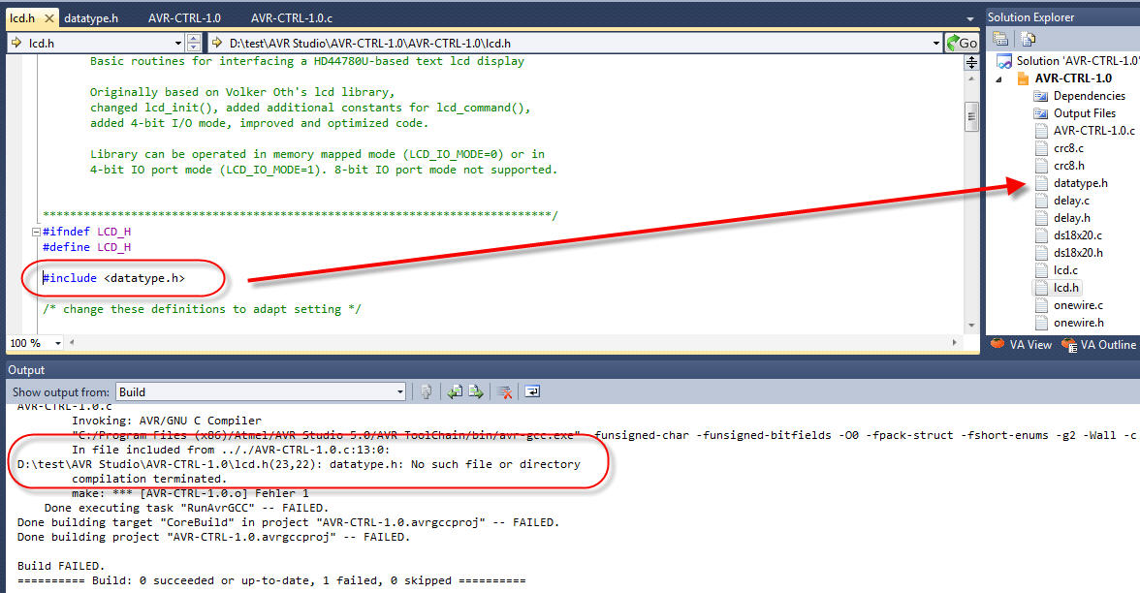Click the Show All Files icon in Solution Explorer

[x=1028, y=38]
